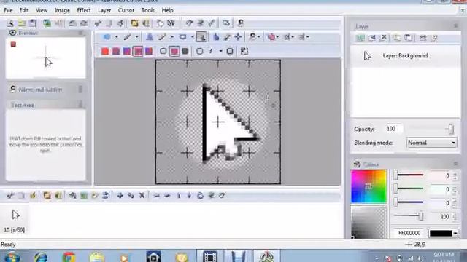Open the Edit menu

(x=24, y=10)
